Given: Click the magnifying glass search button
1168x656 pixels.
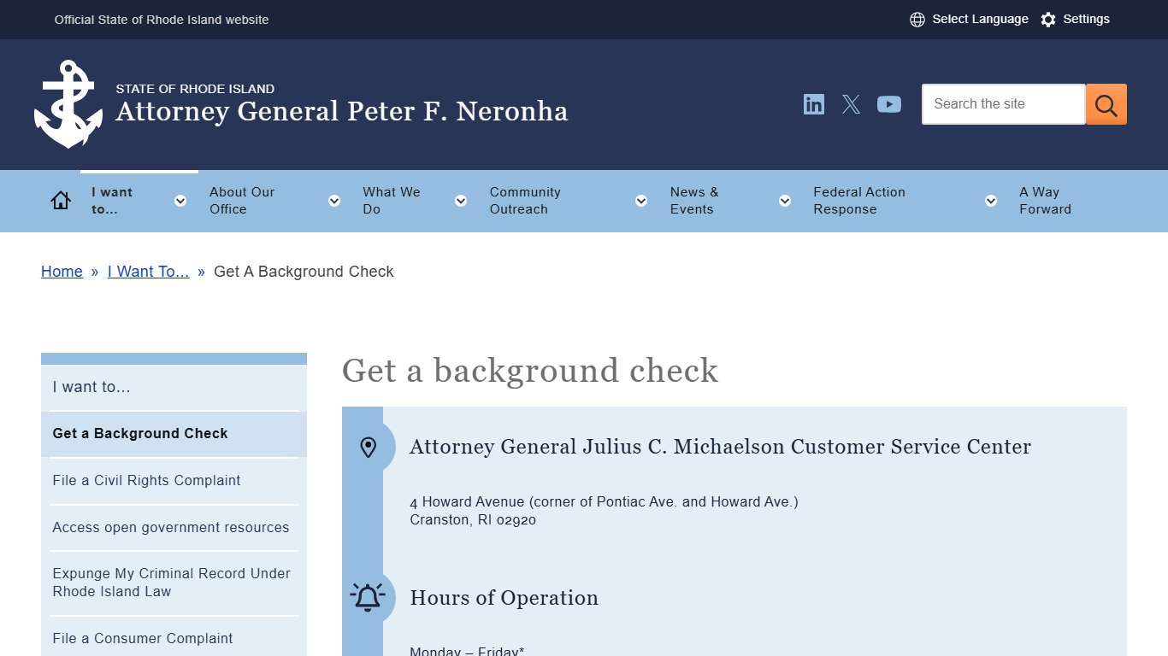Looking at the screenshot, I should [1106, 103].
